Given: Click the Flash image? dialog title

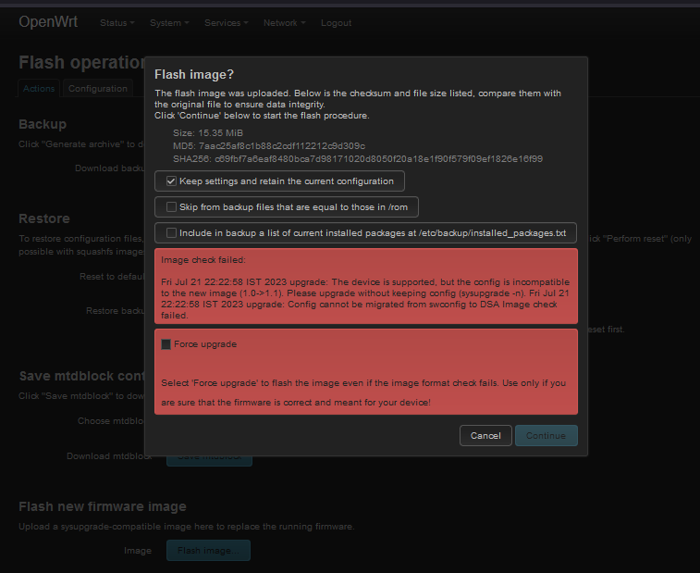Looking at the screenshot, I should pos(194,74).
